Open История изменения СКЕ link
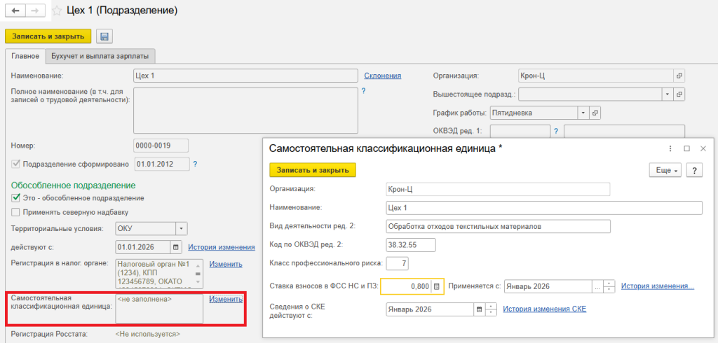Screen dimensions: 718x343 tap(544, 309)
